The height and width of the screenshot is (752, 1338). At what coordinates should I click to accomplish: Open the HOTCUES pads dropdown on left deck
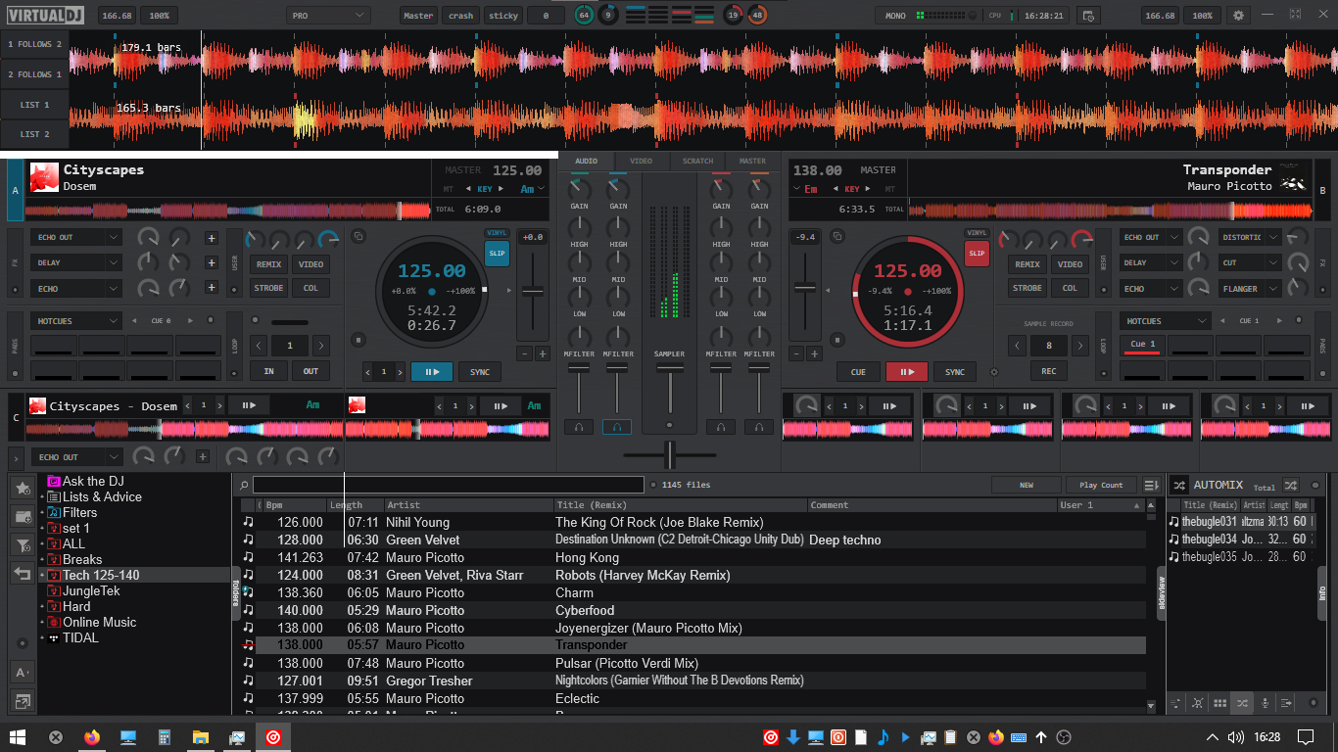(76, 321)
